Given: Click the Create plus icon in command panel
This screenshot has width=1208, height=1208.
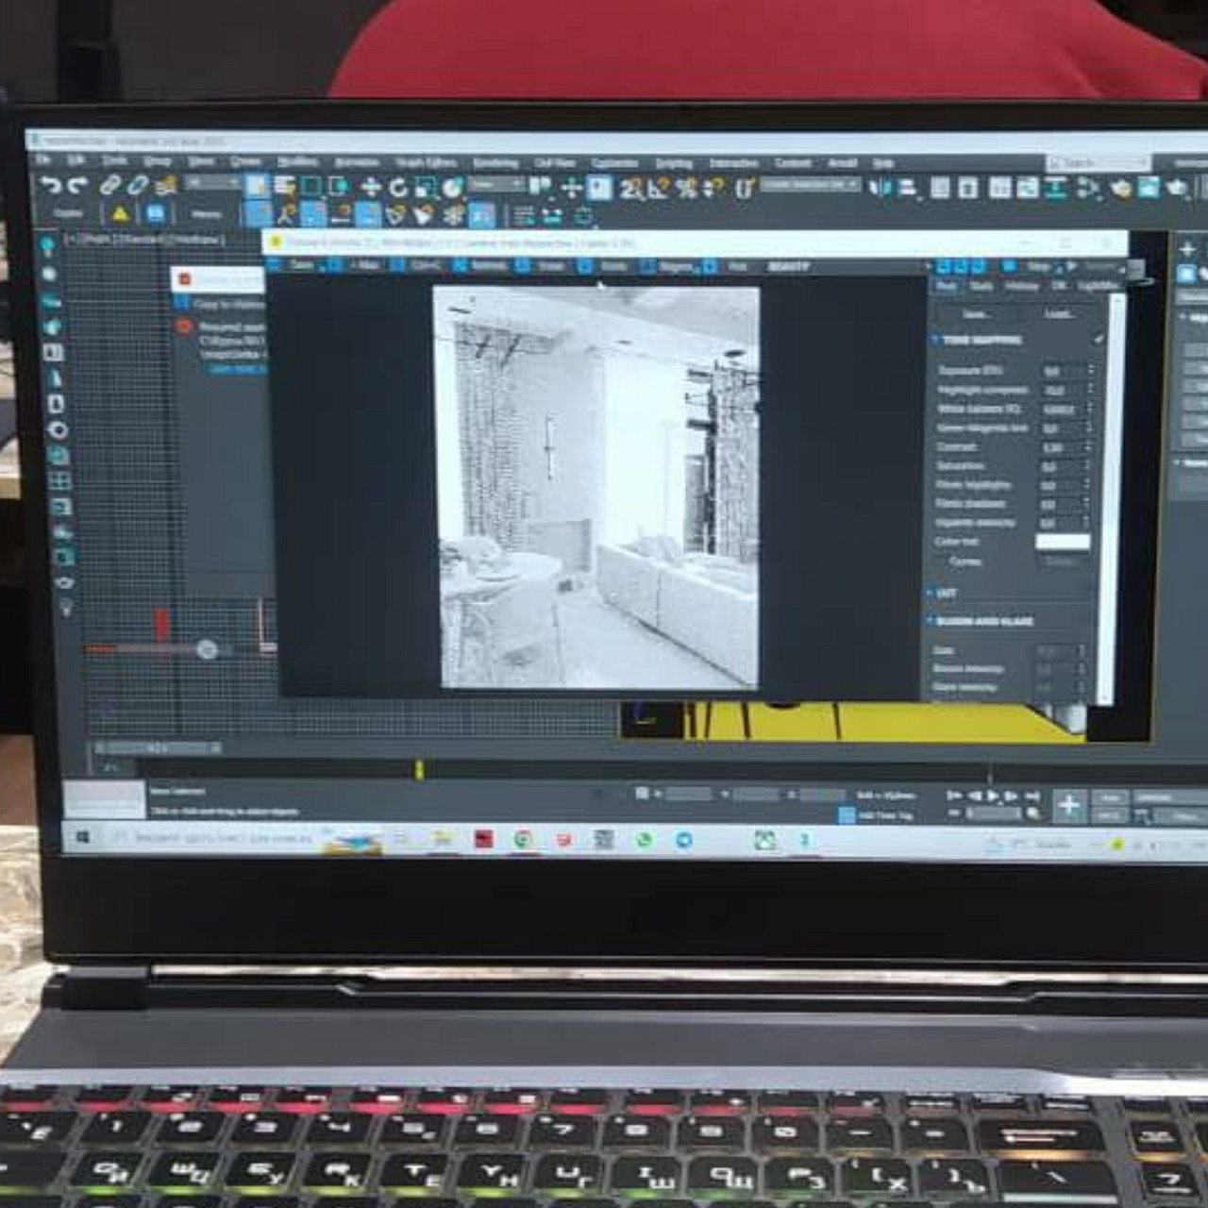Looking at the screenshot, I should click(1187, 249).
